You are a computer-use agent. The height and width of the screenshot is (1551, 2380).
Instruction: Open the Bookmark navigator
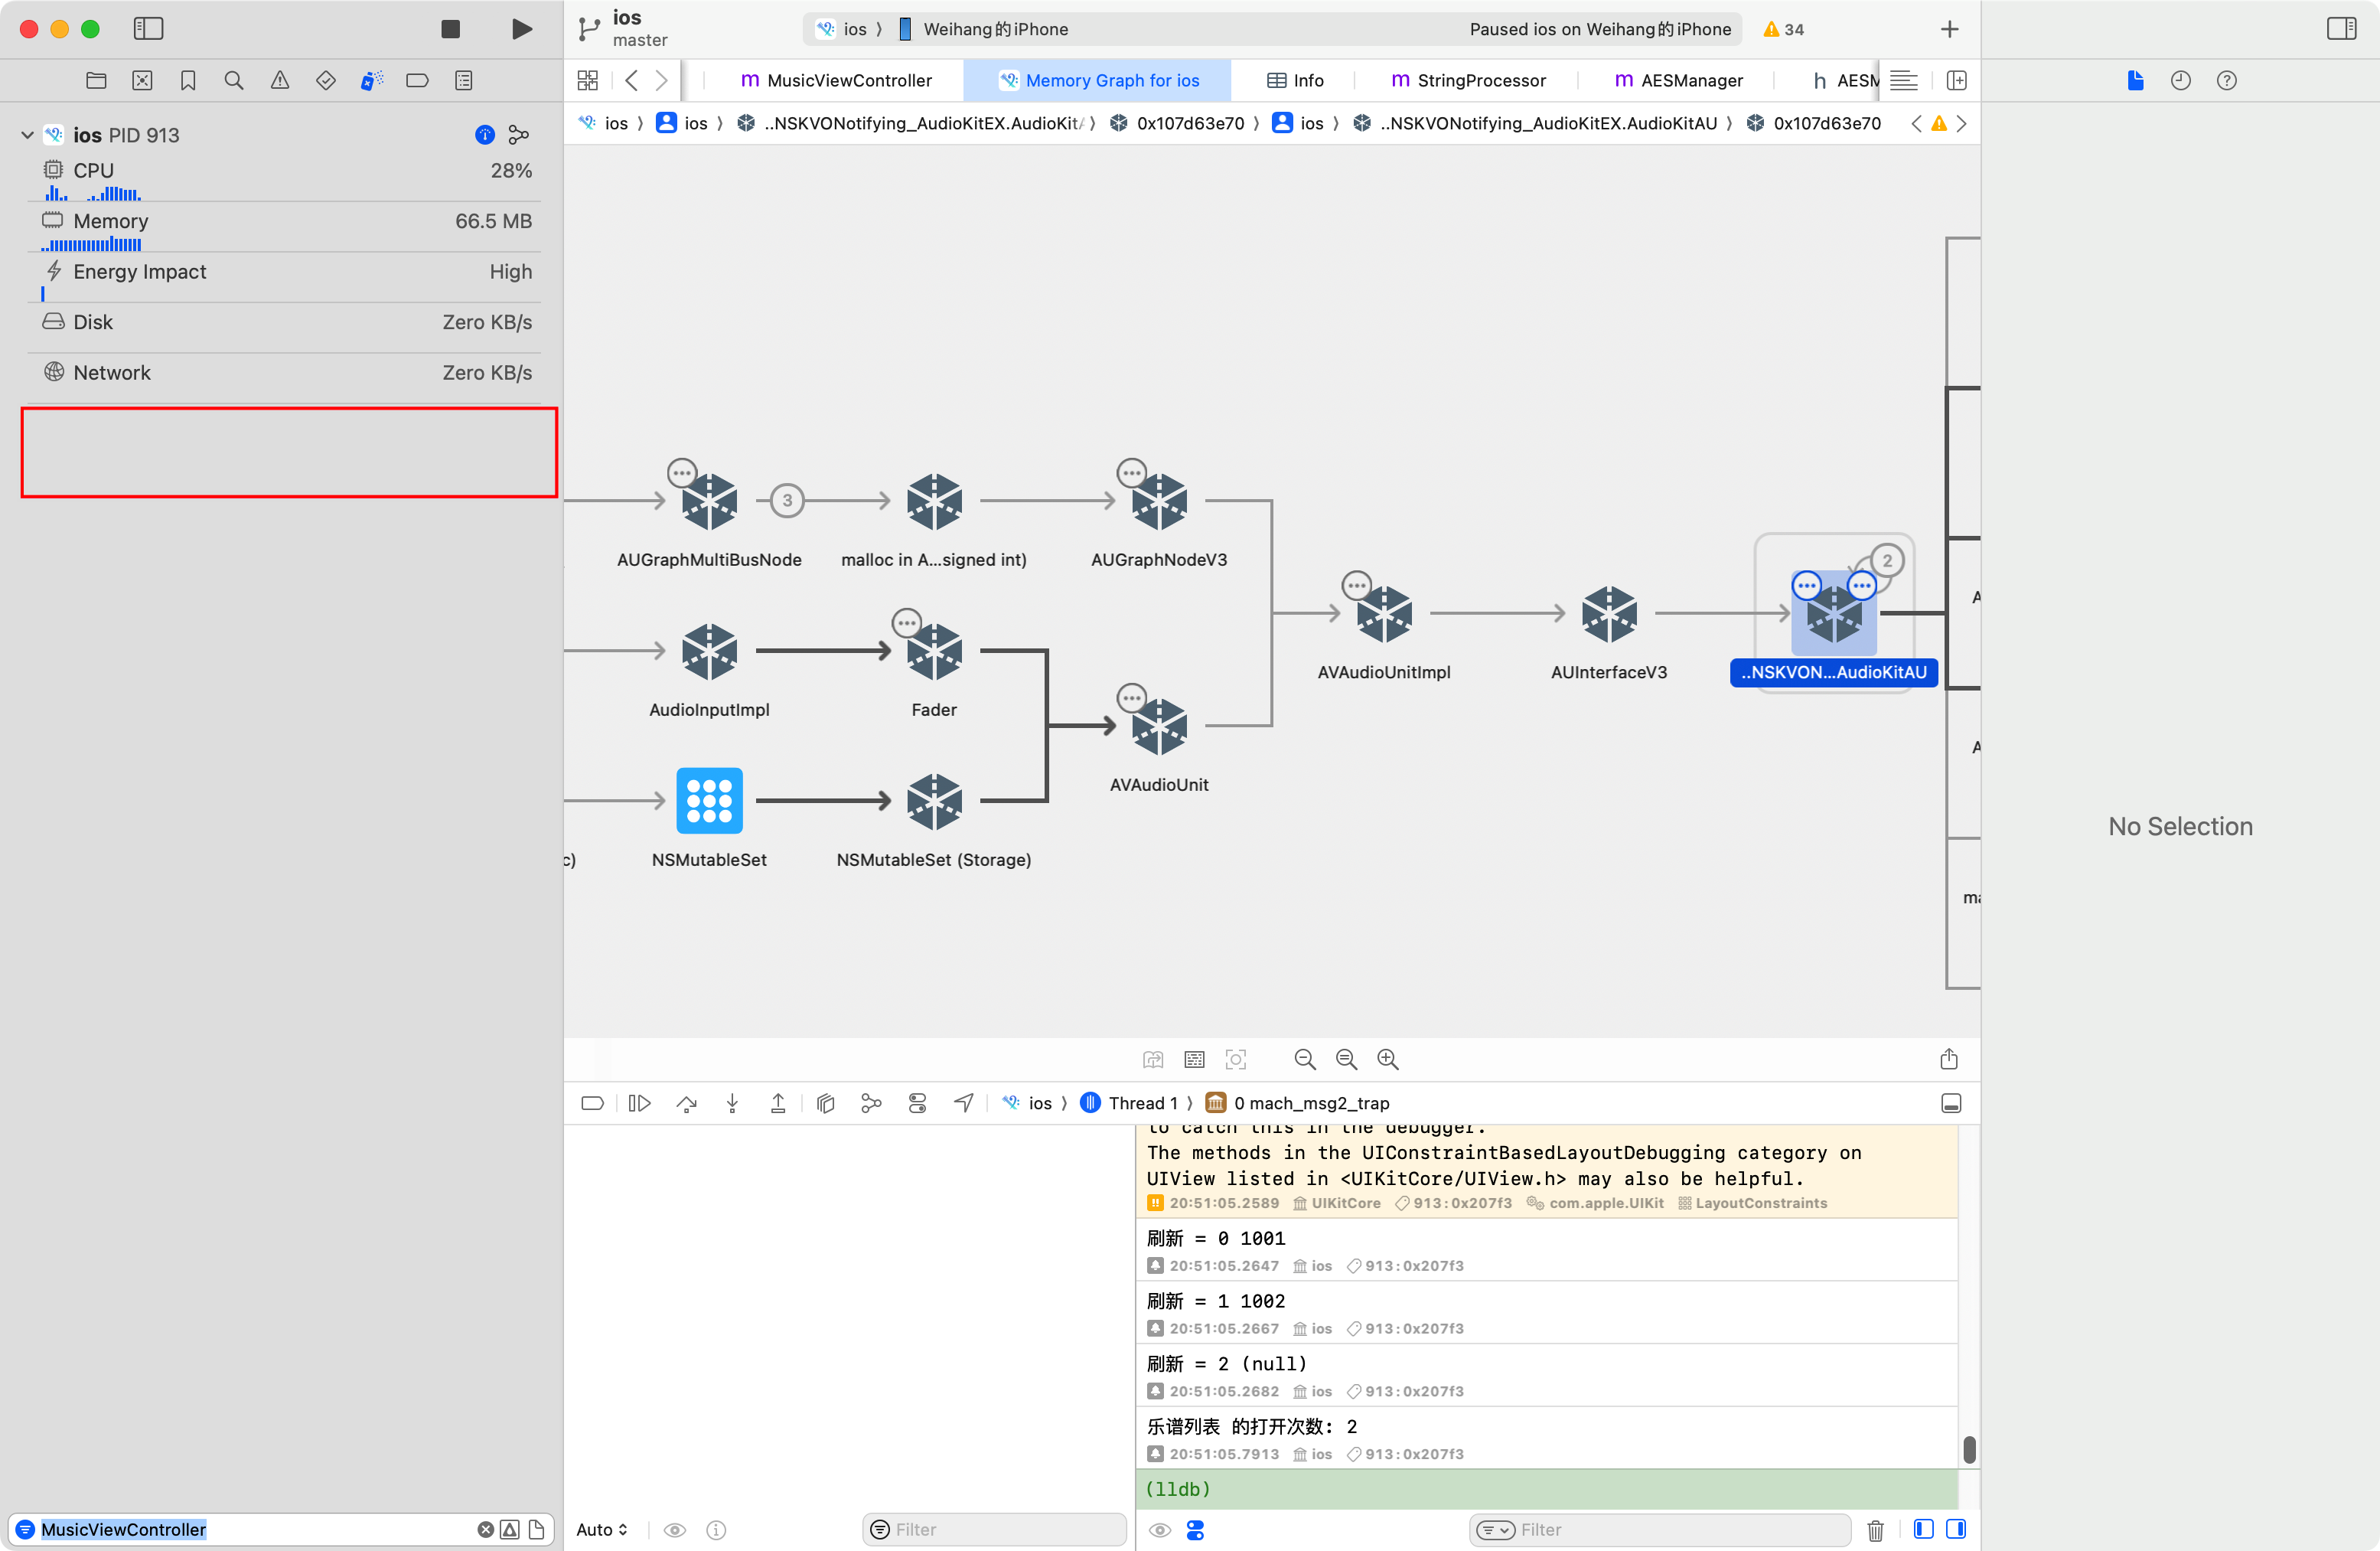[188, 80]
